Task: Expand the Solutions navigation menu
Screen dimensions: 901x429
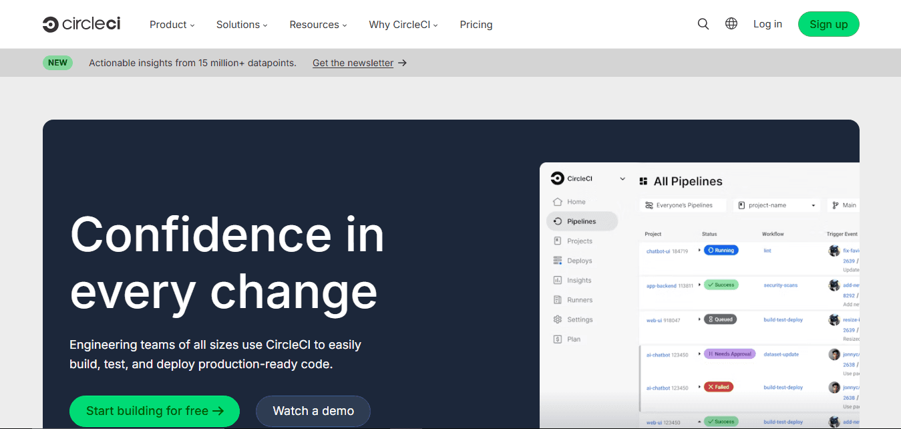Action: [242, 25]
